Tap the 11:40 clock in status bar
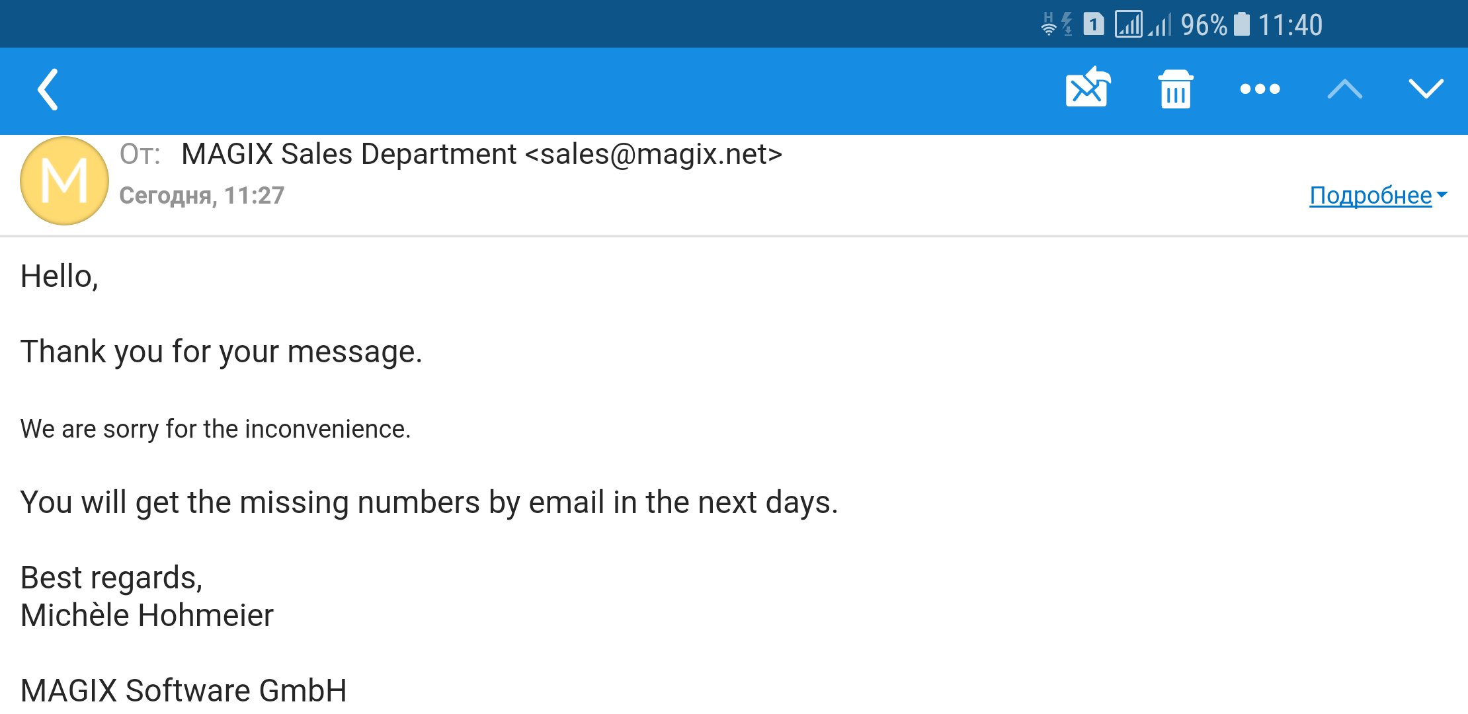The image size is (1468, 714). tap(1289, 25)
